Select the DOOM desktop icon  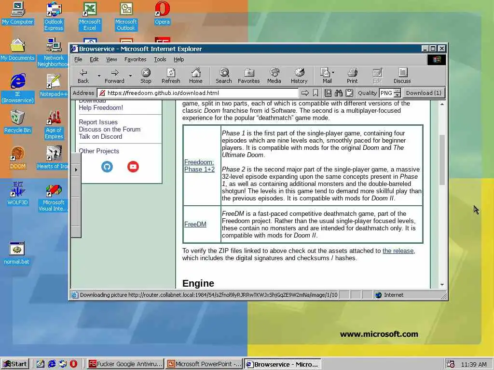pos(18,158)
